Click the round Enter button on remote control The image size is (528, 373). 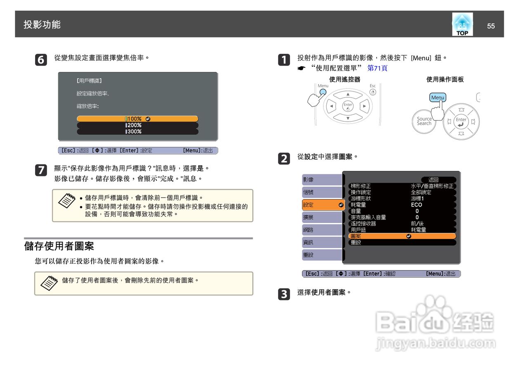(348, 106)
